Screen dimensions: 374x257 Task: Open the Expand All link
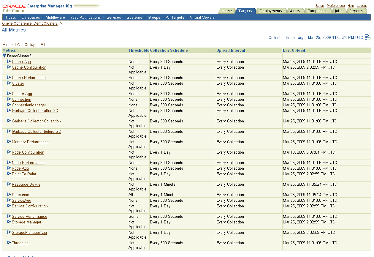pyautogui.click(x=12, y=45)
